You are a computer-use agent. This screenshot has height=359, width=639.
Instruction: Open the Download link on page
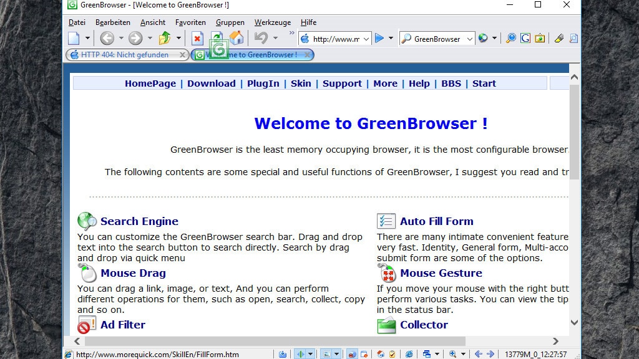pyautogui.click(x=211, y=84)
